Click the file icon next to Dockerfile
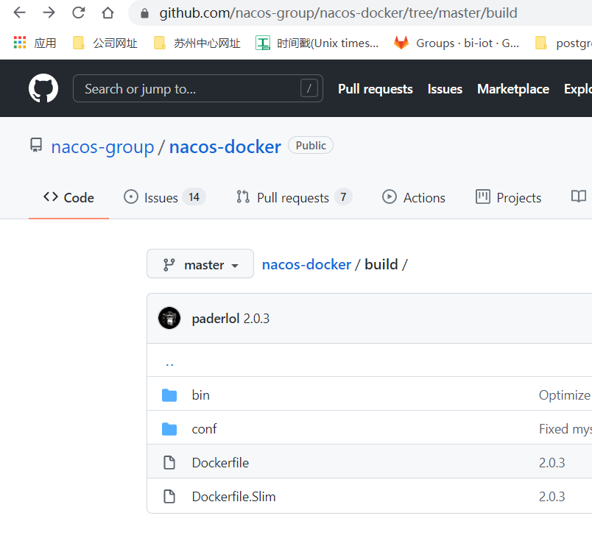592x538 pixels. [x=169, y=462]
